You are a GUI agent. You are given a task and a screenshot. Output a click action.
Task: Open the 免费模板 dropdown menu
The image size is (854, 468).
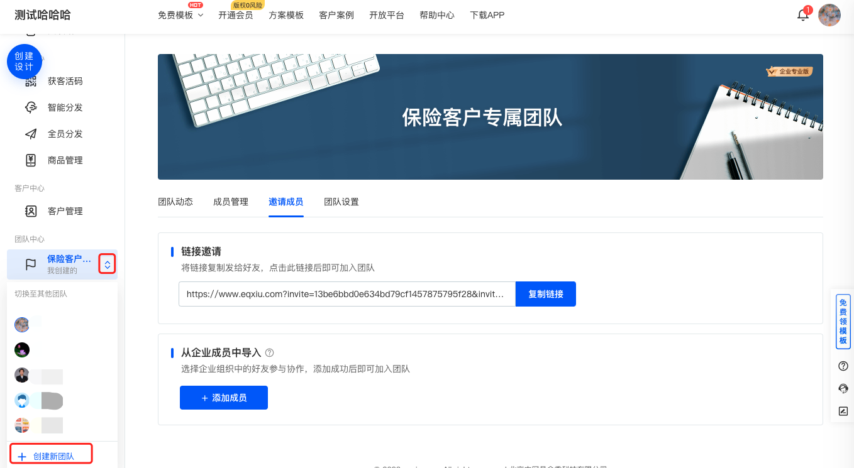(180, 15)
